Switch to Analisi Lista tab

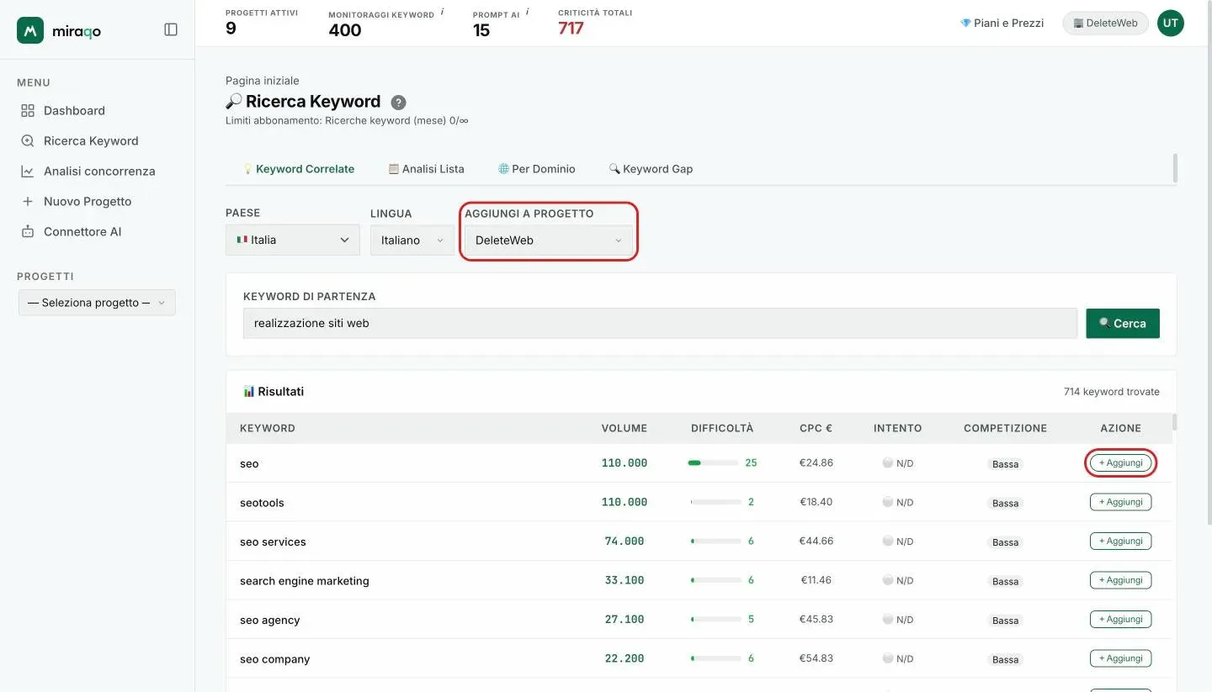[x=426, y=169]
